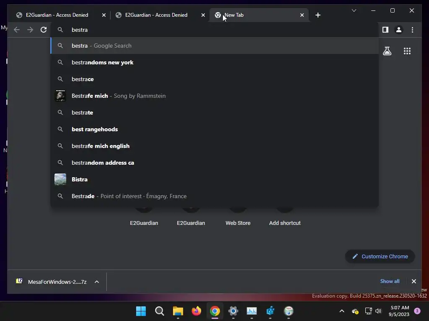Select the 'Bistra' suggestion
This screenshot has height=321, width=429.
(215, 179)
